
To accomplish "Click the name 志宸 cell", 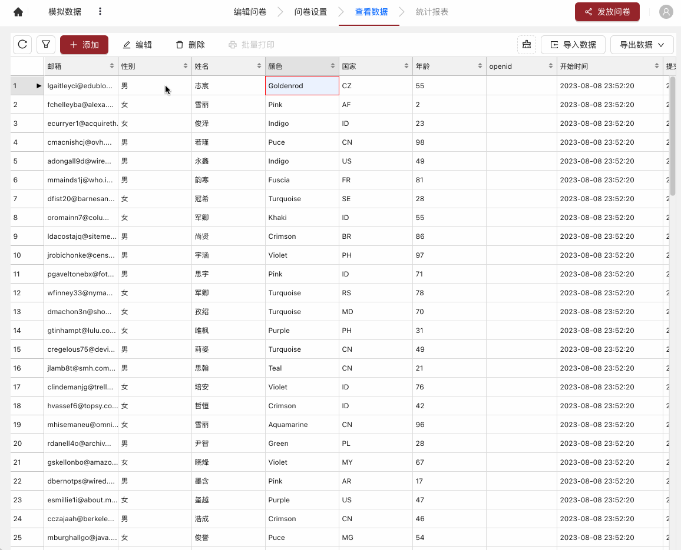I will coord(229,85).
